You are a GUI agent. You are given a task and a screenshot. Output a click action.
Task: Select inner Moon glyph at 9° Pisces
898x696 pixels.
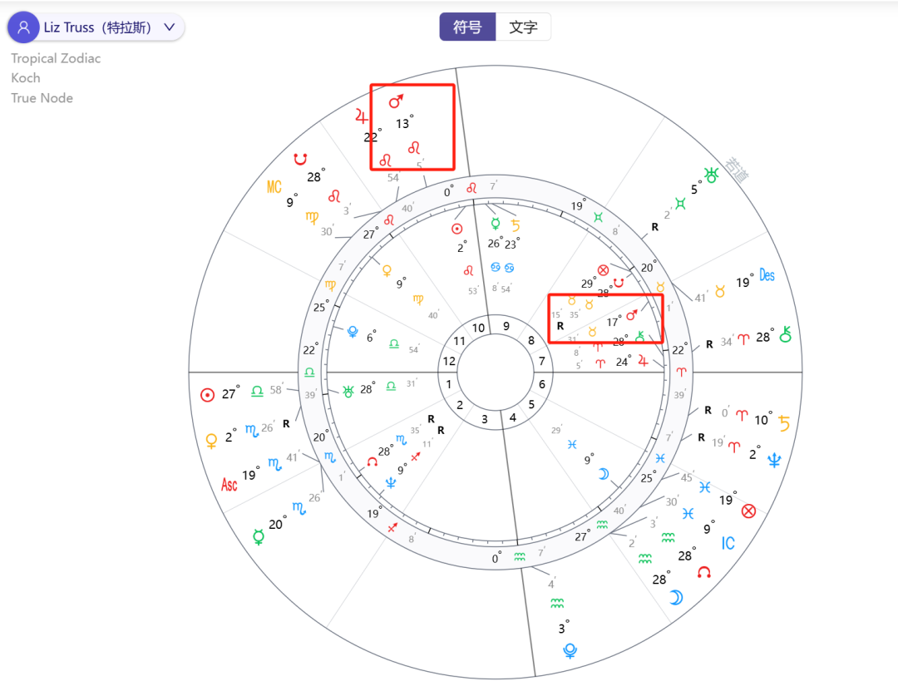click(x=604, y=474)
